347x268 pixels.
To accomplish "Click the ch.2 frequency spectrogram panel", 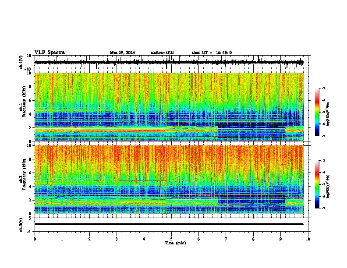I will coord(172,180).
